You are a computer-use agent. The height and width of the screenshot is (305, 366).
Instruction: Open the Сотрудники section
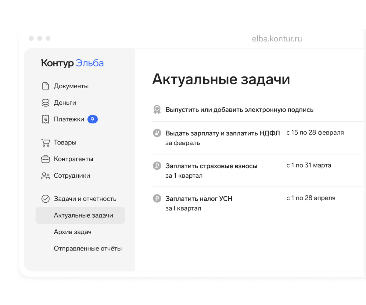(x=72, y=176)
